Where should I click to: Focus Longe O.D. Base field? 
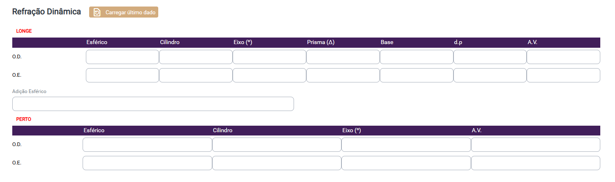click(416, 57)
